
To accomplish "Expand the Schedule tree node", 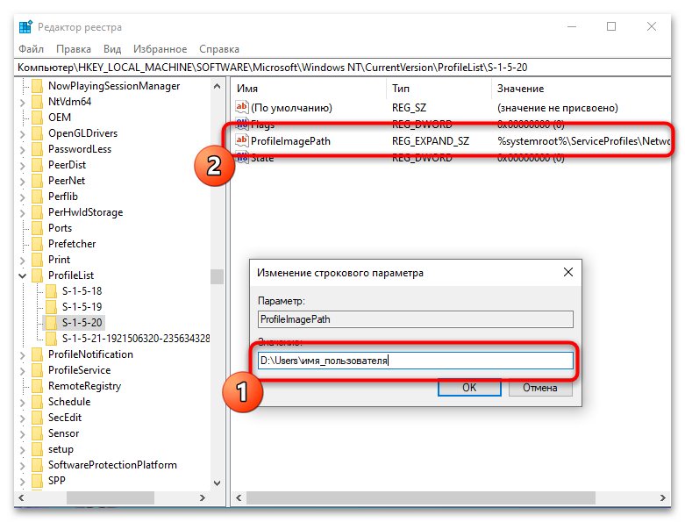I will [23, 403].
